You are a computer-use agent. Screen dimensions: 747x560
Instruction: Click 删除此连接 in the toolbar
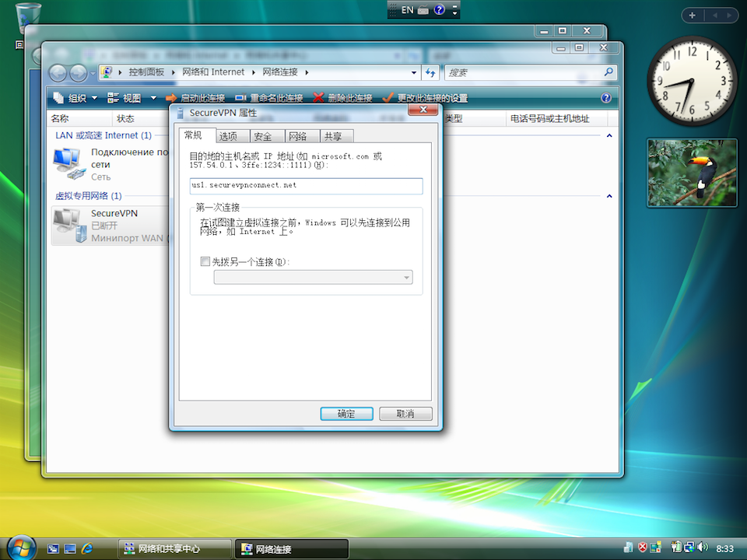343,98
